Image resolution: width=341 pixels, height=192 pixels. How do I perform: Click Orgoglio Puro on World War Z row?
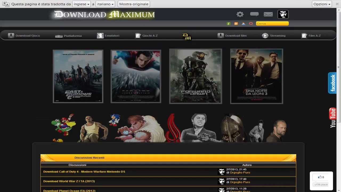pos(240,182)
